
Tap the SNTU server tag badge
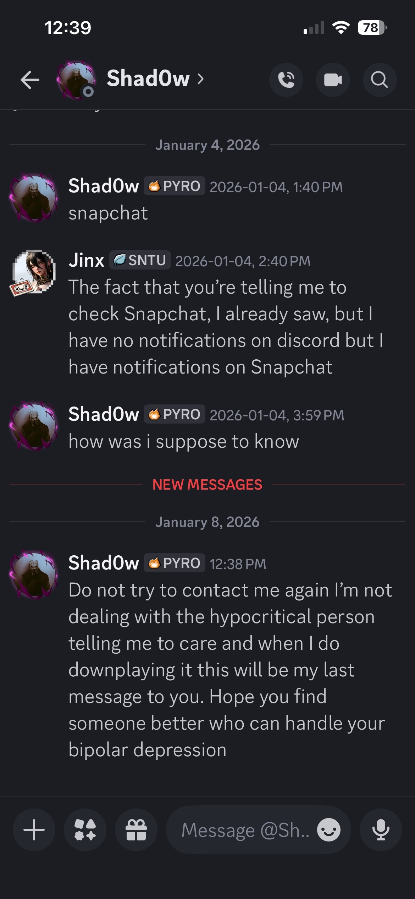(140, 260)
